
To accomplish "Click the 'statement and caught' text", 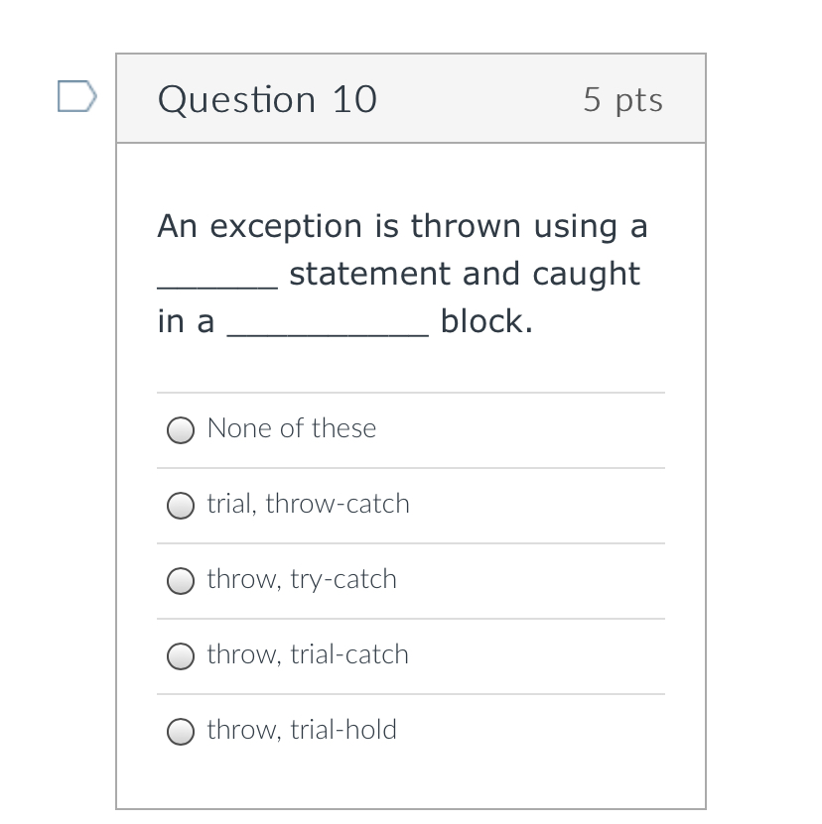I will [465, 274].
